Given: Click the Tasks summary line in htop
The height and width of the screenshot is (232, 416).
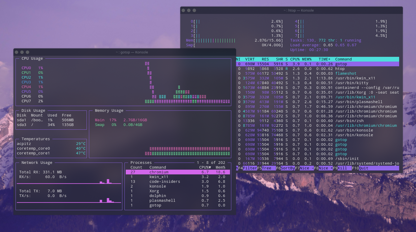Looking at the screenshot, I should 326,40.
